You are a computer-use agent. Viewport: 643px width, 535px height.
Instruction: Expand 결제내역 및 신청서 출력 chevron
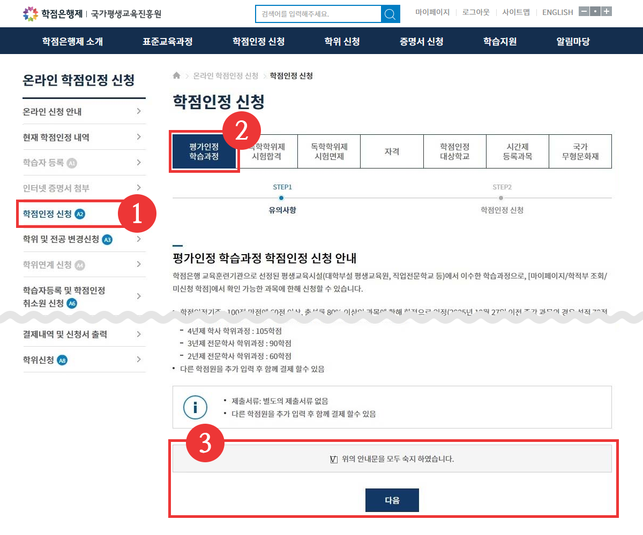click(x=139, y=334)
